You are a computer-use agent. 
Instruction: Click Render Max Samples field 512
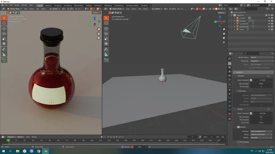click(261, 117)
